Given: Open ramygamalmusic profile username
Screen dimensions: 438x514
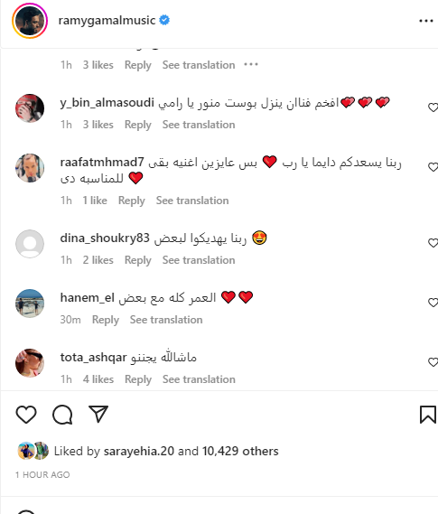Looking at the screenshot, I should coord(107,20).
